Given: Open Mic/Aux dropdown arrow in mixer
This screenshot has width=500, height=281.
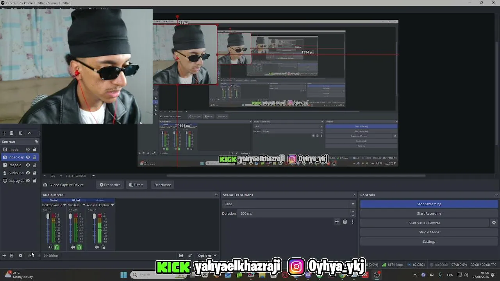Looking at the screenshot, I should pos(84,205).
